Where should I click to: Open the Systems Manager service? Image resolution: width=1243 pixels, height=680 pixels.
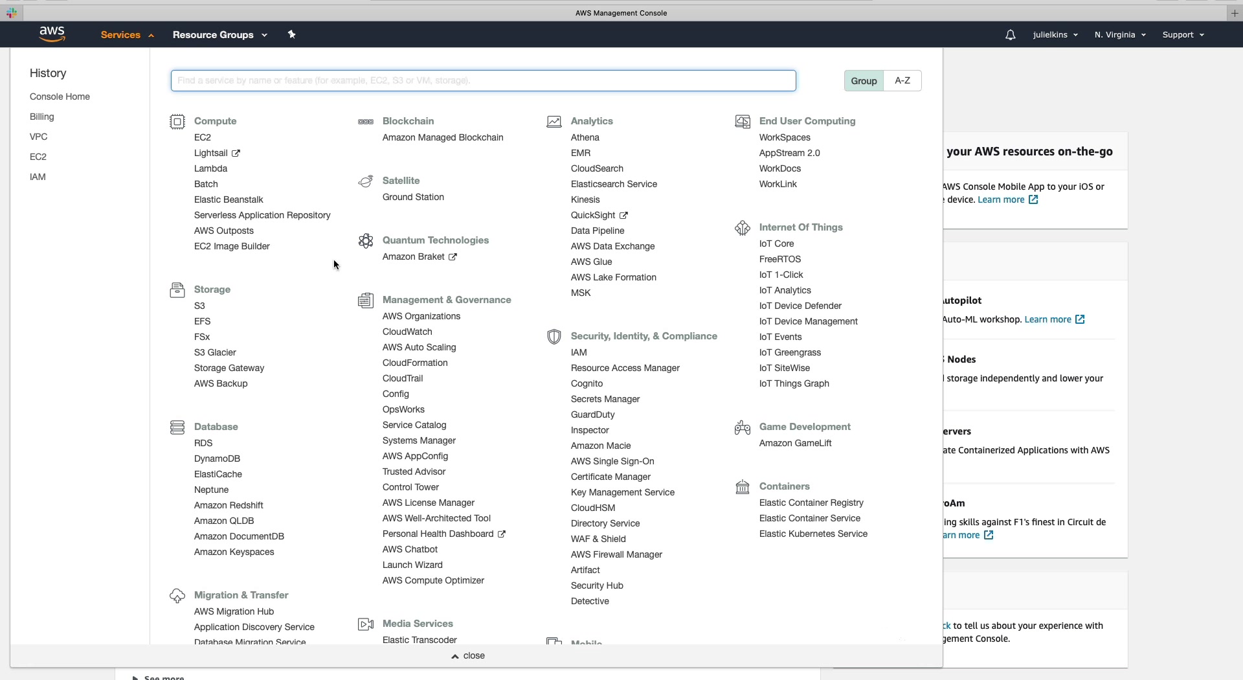pos(419,441)
